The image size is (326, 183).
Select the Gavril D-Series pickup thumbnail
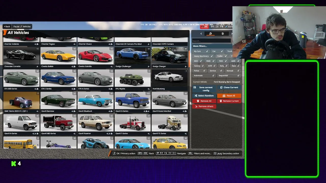coord(132,101)
